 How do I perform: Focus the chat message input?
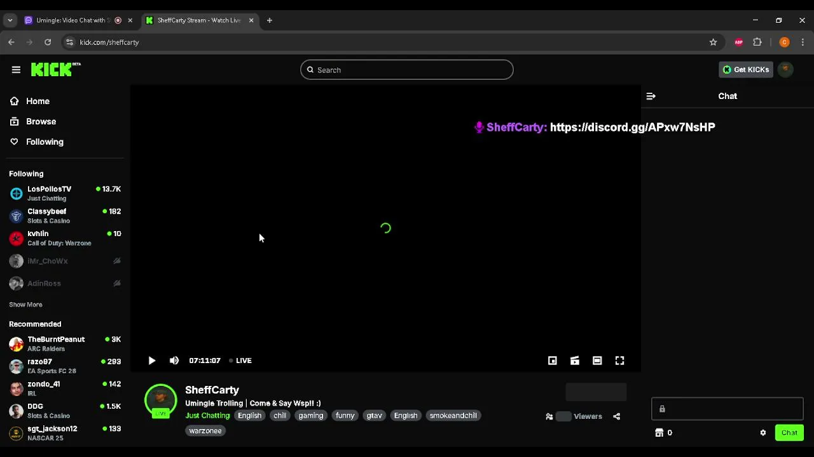728,409
